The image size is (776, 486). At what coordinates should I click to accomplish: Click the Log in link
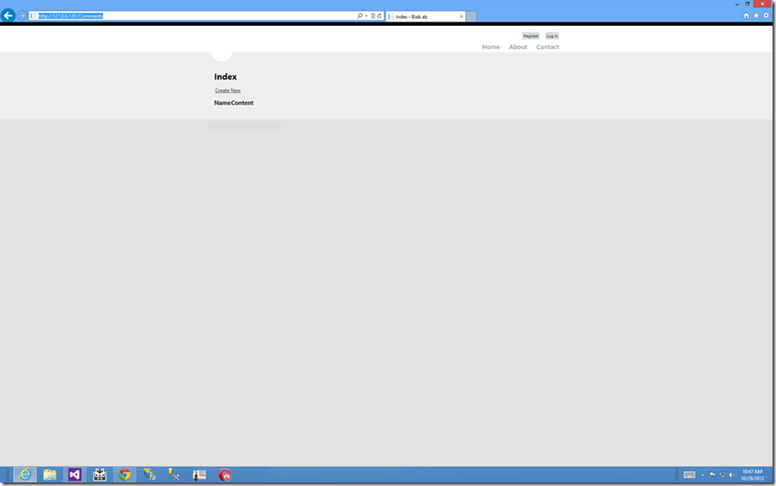(552, 35)
